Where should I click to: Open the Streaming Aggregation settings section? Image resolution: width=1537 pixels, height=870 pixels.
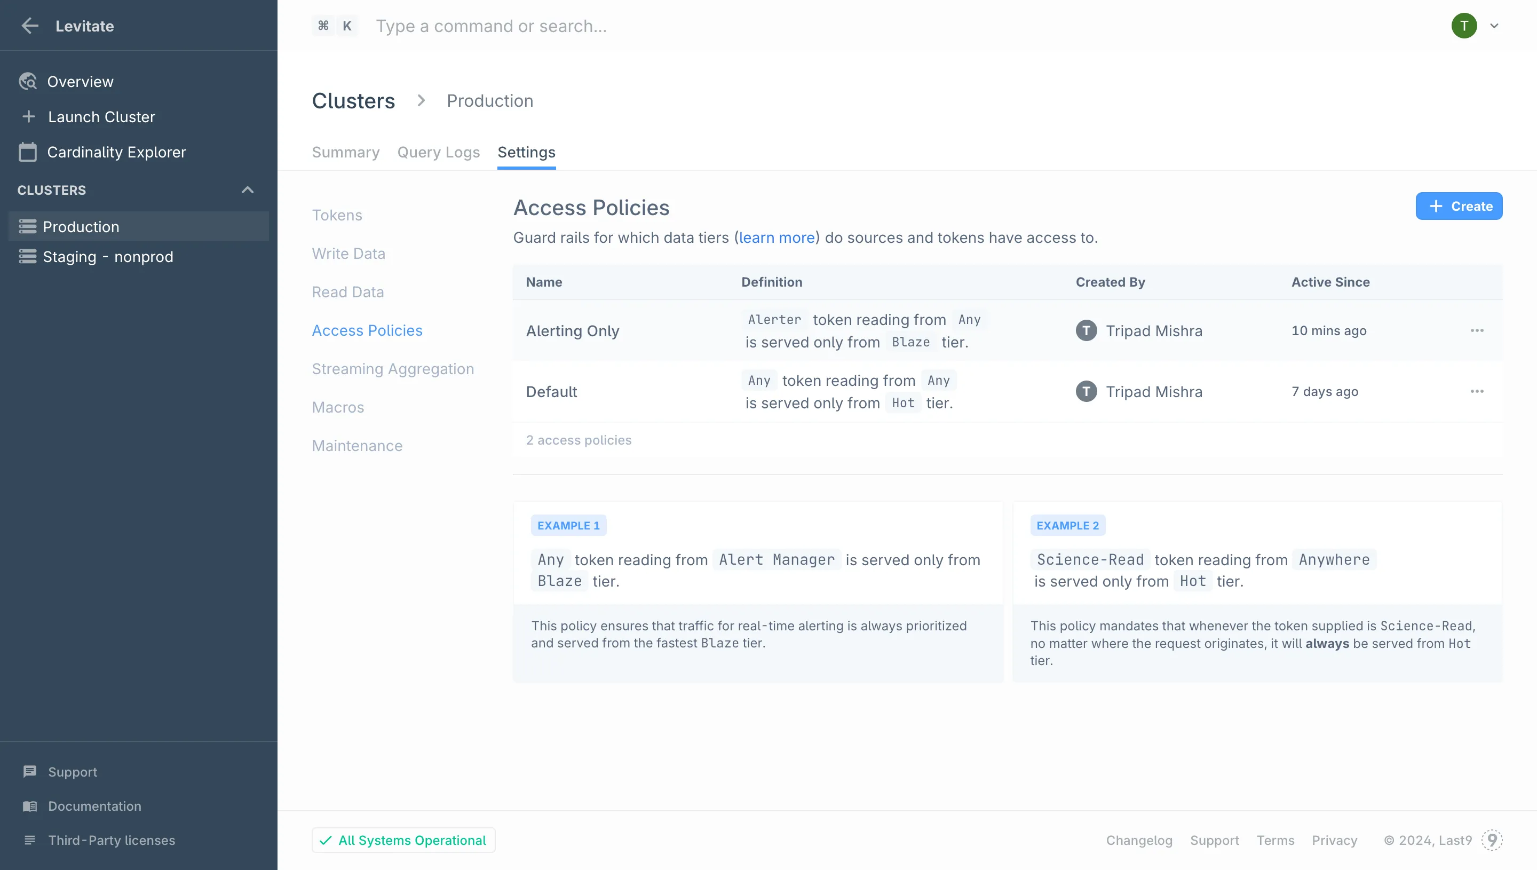coord(392,369)
